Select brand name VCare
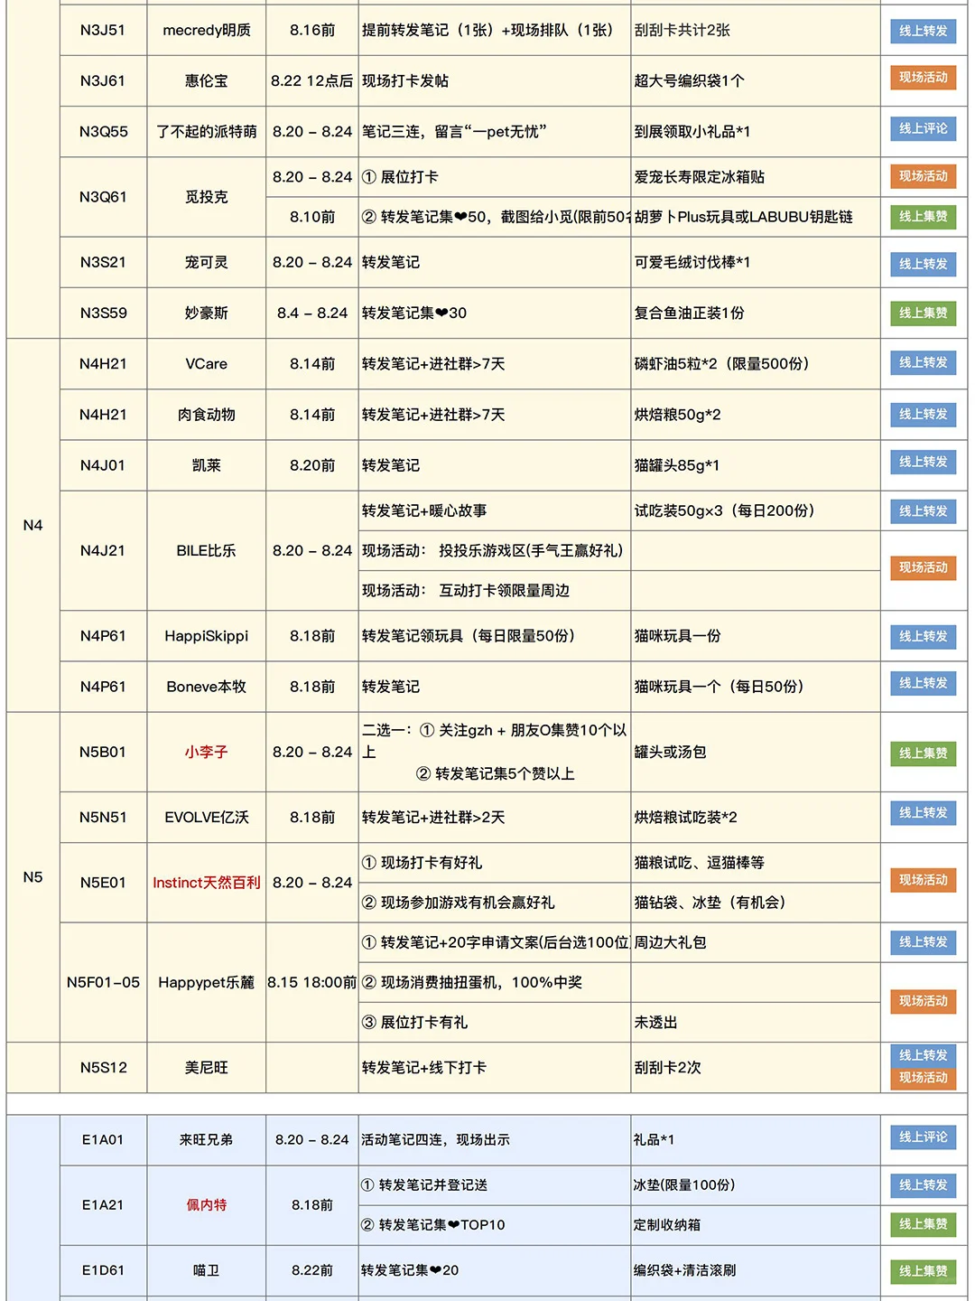The height and width of the screenshot is (1301, 975). click(x=207, y=364)
